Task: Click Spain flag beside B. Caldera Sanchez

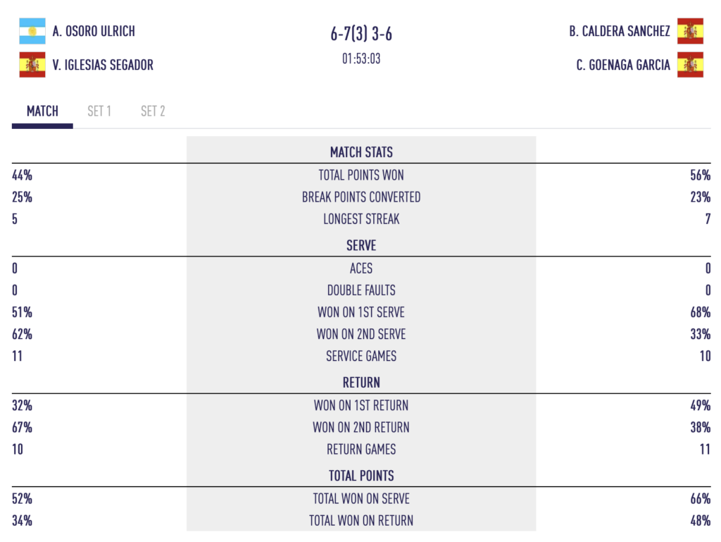Action: (x=690, y=31)
